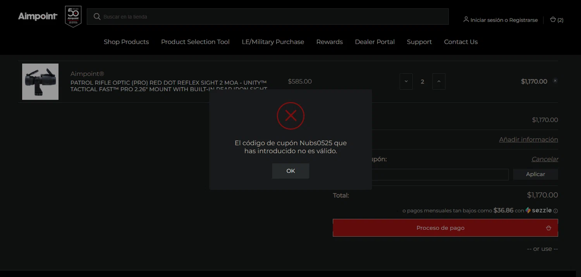Focus the 'Buscar en la tienda' search field

[268, 17]
